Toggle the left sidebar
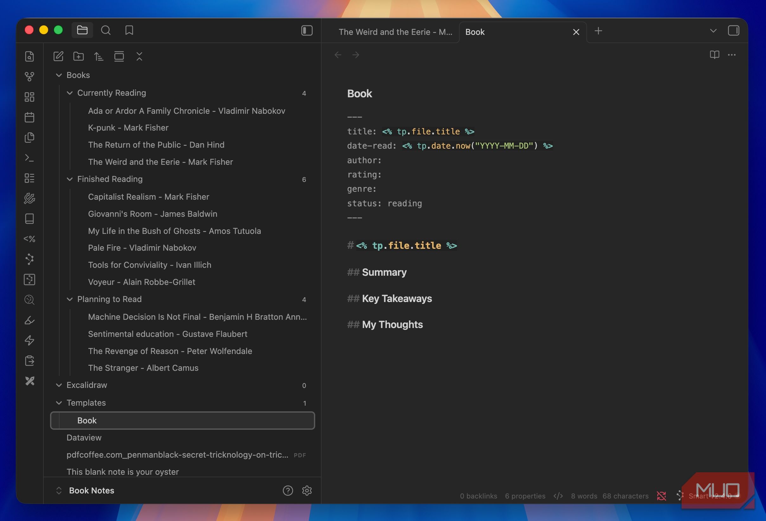The height and width of the screenshot is (521, 766). point(307,30)
